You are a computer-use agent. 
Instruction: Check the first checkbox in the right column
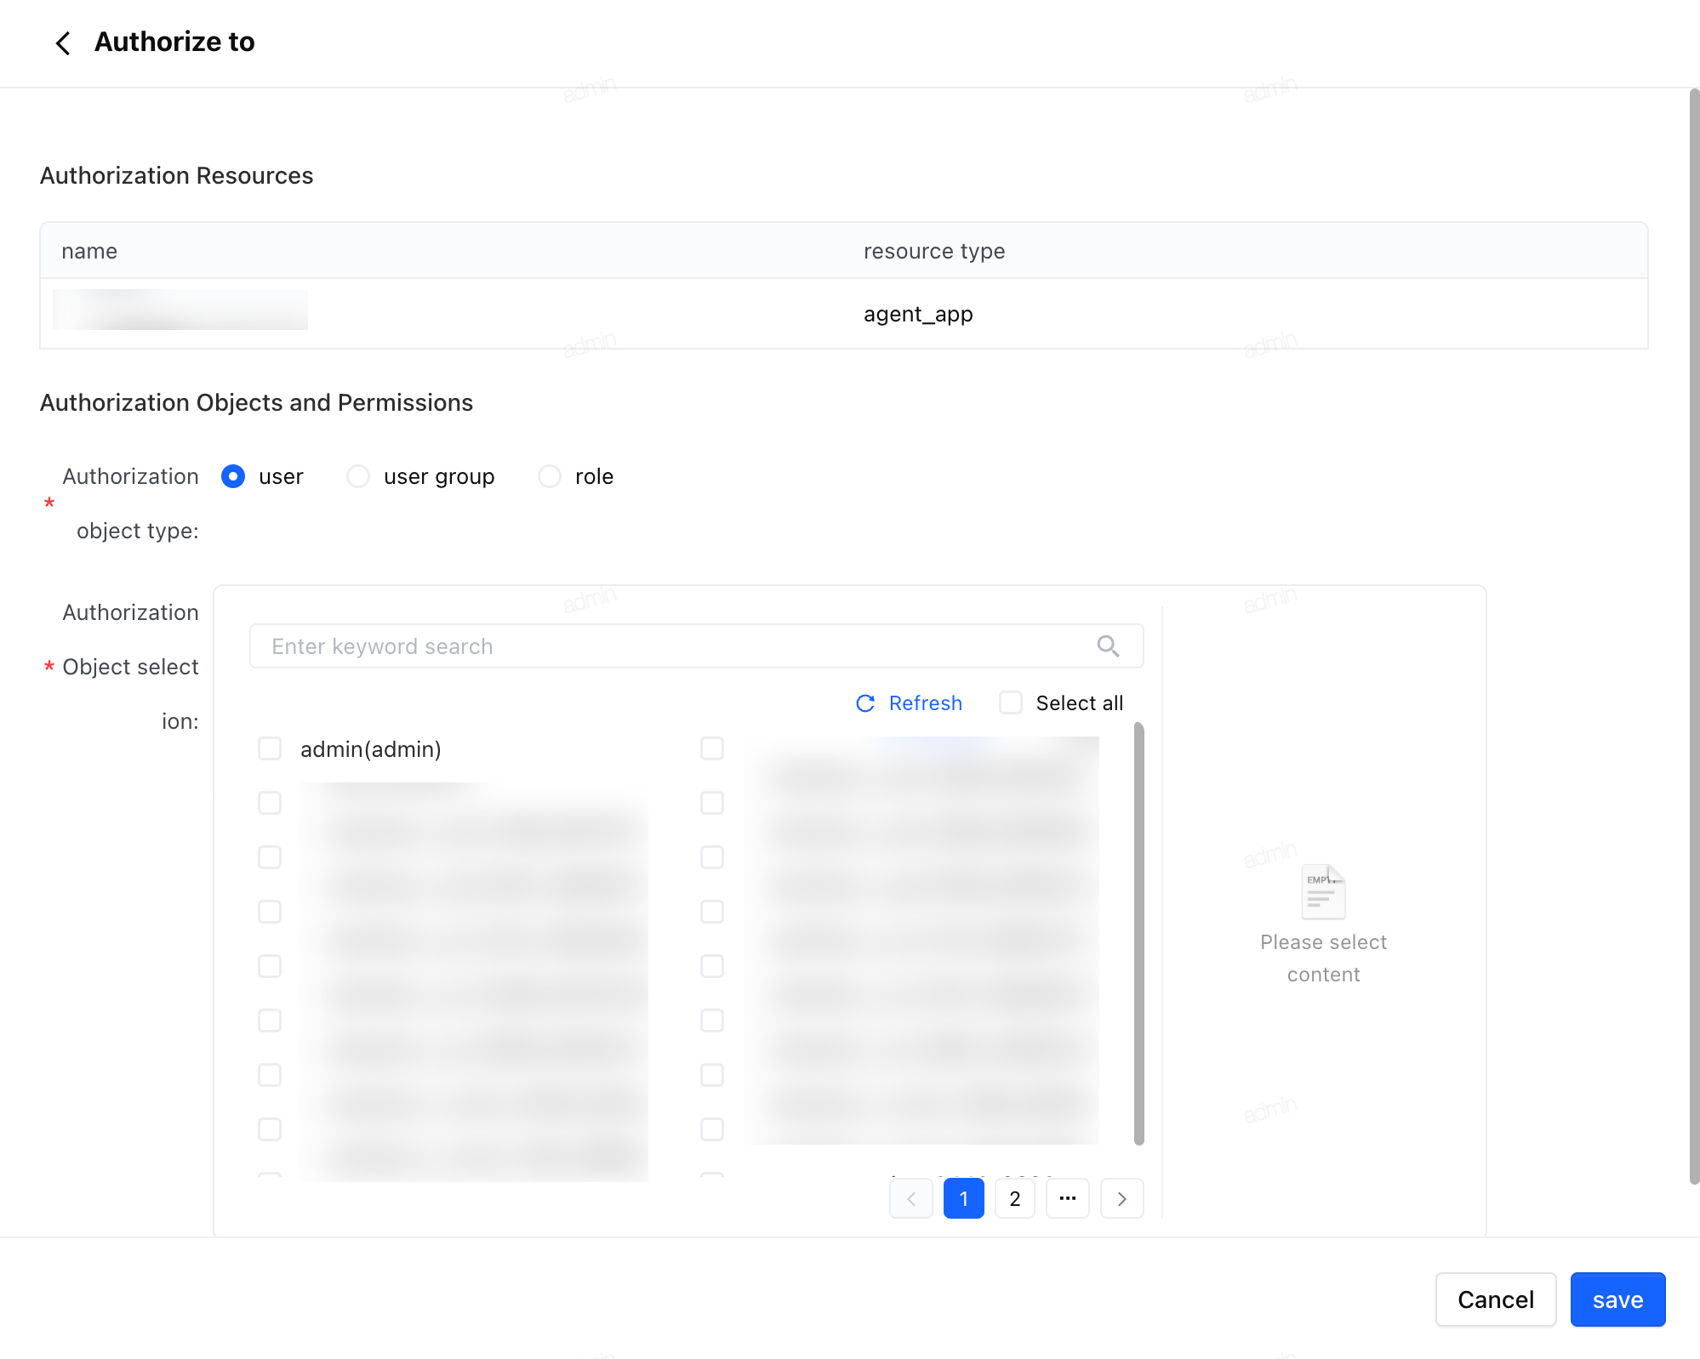[x=712, y=748]
